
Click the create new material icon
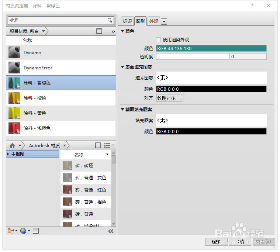coord(23,231)
